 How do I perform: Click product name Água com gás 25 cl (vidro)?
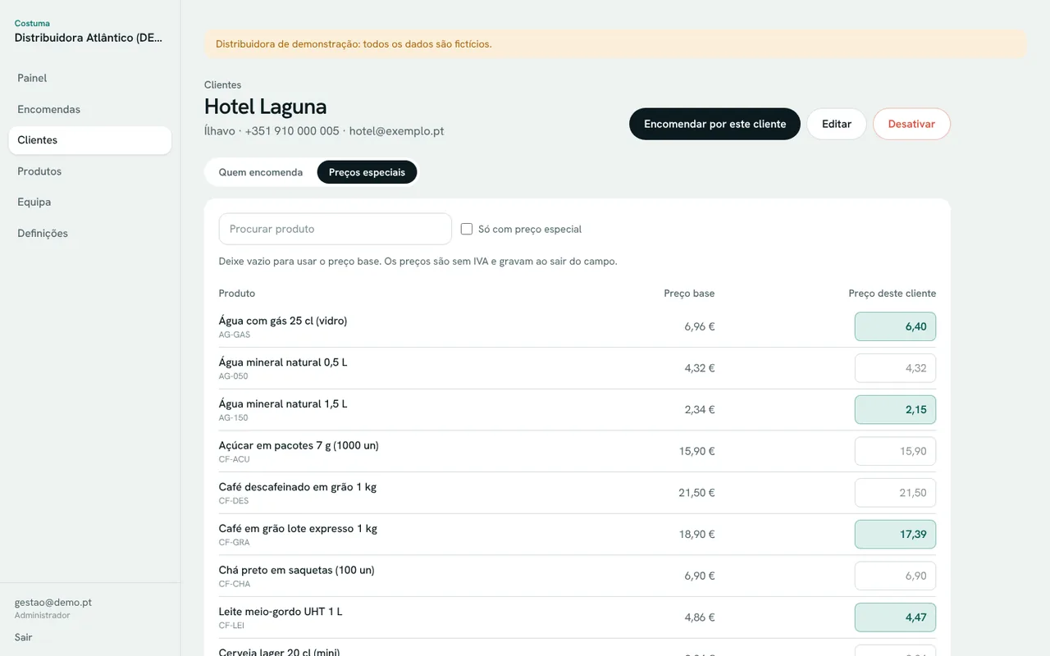click(283, 321)
